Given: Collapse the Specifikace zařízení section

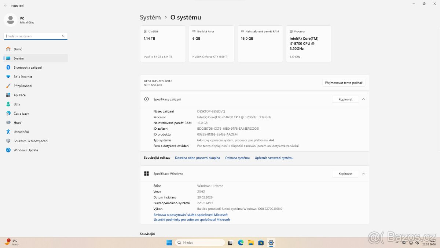Looking at the screenshot, I should click(x=363, y=99).
